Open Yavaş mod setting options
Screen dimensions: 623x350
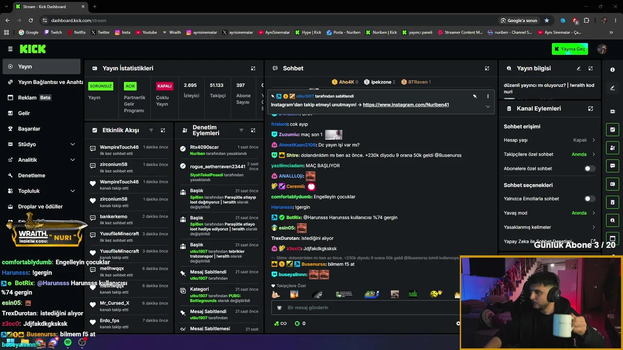click(550, 213)
